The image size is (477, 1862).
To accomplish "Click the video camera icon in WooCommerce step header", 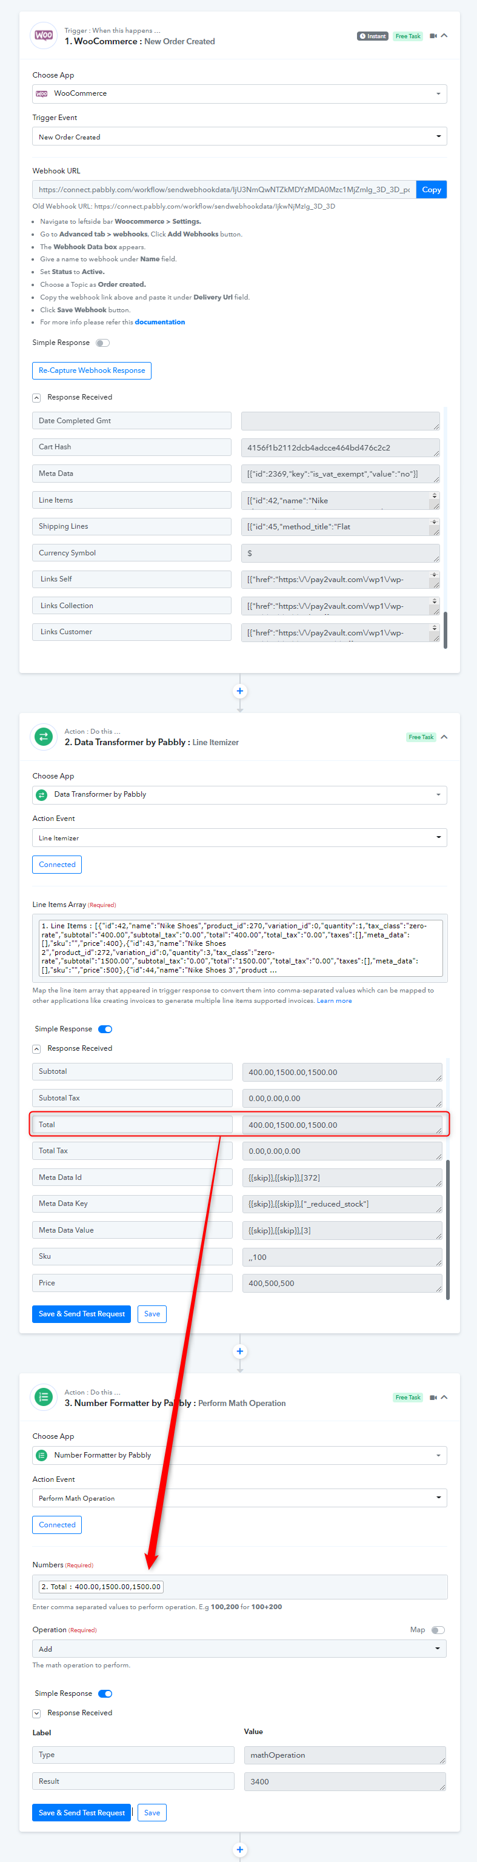I will (433, 35).
